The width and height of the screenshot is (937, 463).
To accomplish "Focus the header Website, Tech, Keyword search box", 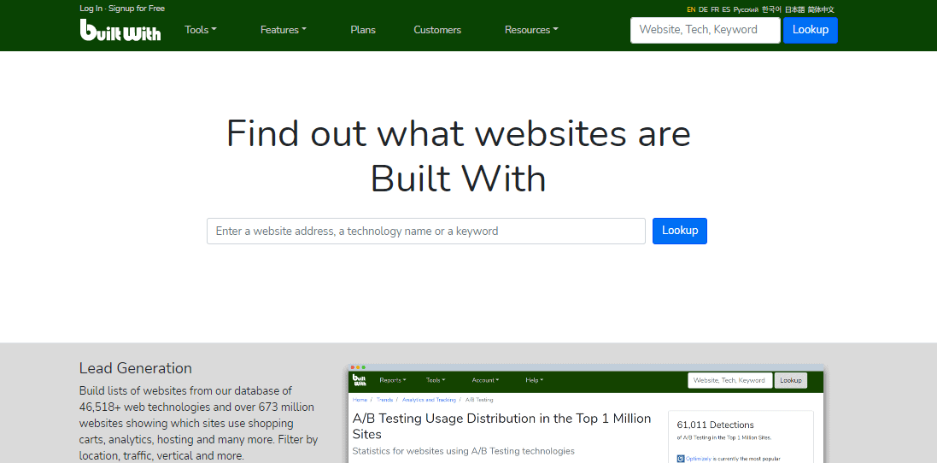I will pos(706,30).
